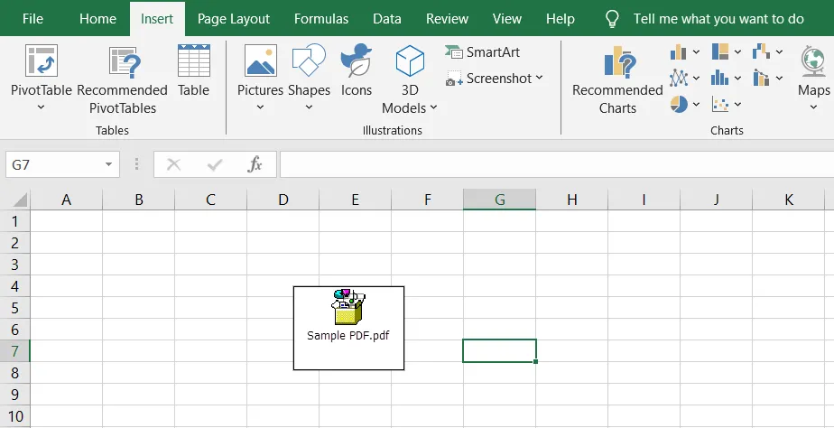Insert a SmartArt graphic

coord(482,52)
